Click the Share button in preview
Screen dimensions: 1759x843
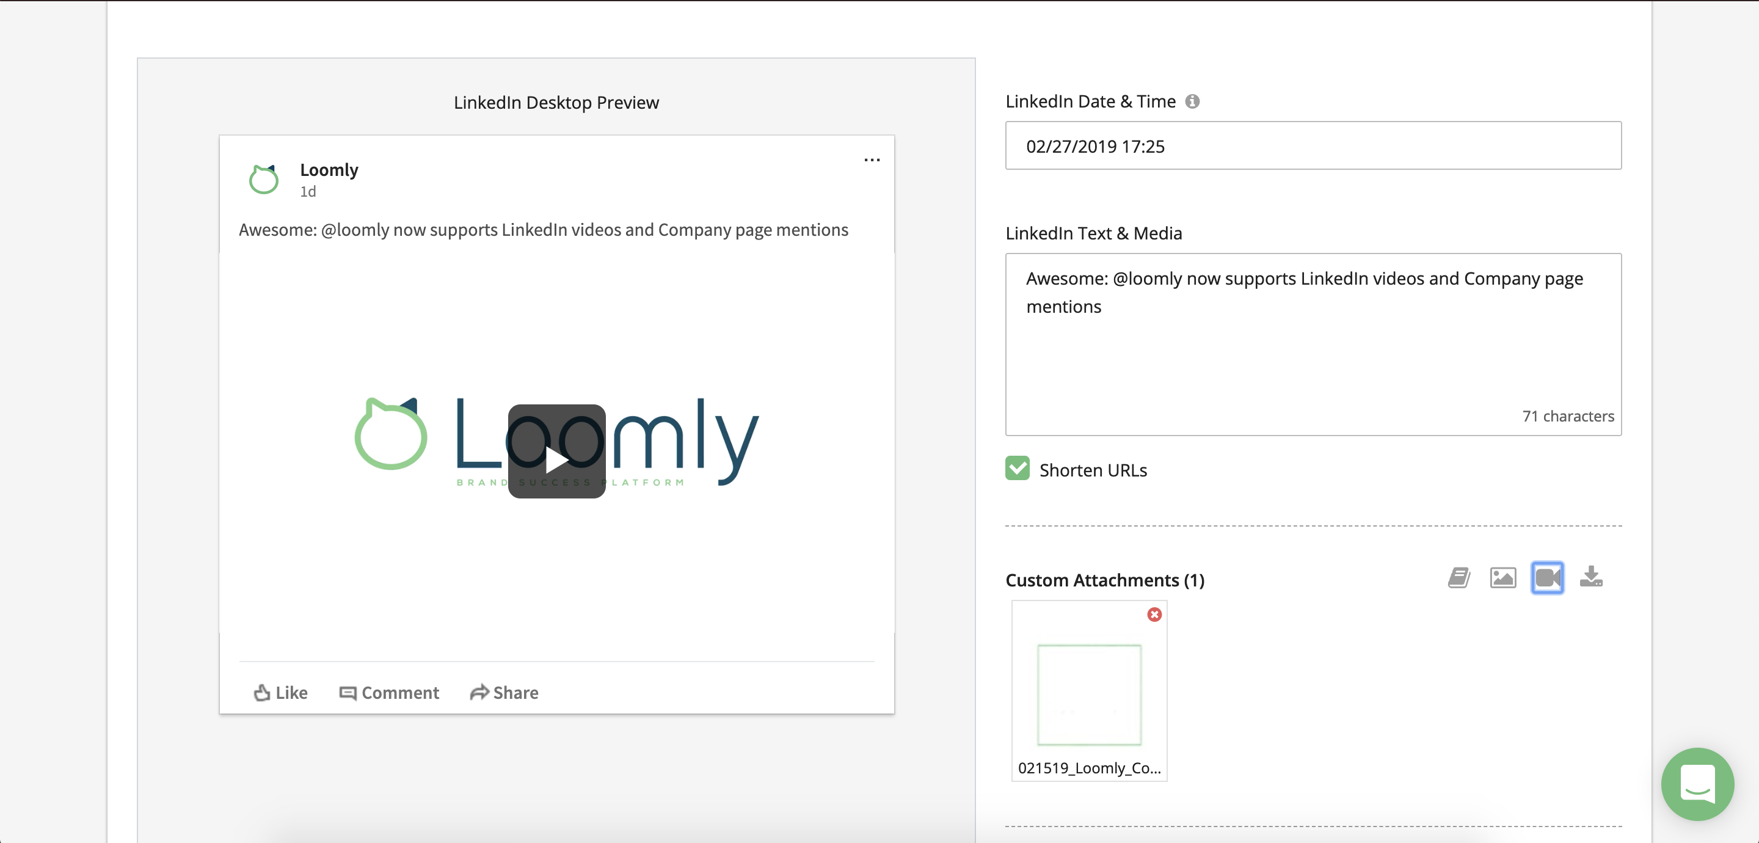tap(504, 692)
